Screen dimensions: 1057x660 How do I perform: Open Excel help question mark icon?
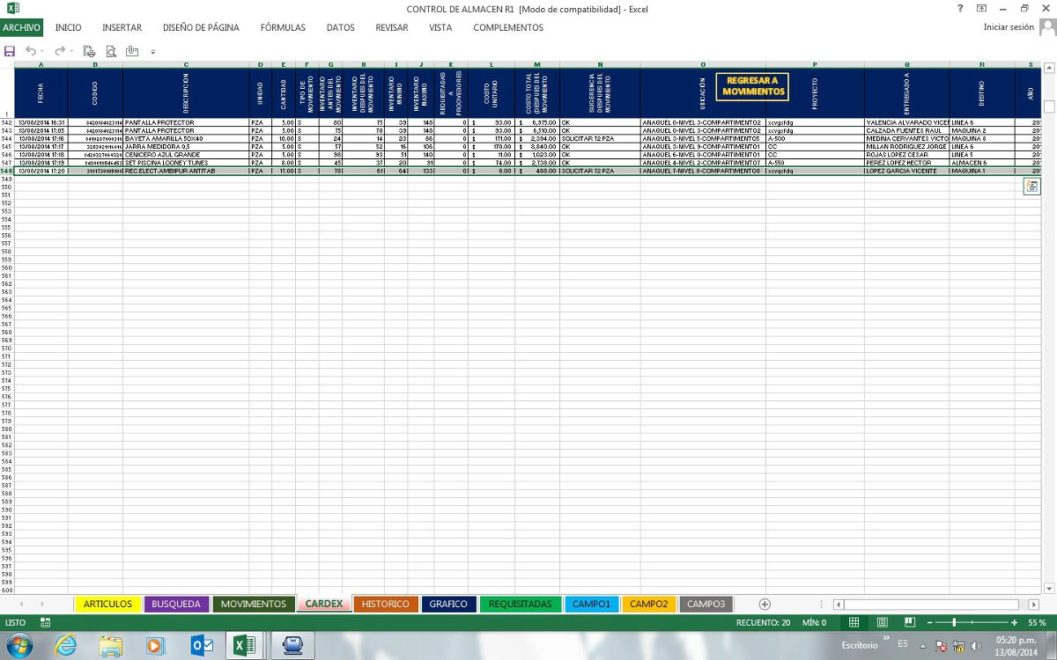[x=960, y=8]
